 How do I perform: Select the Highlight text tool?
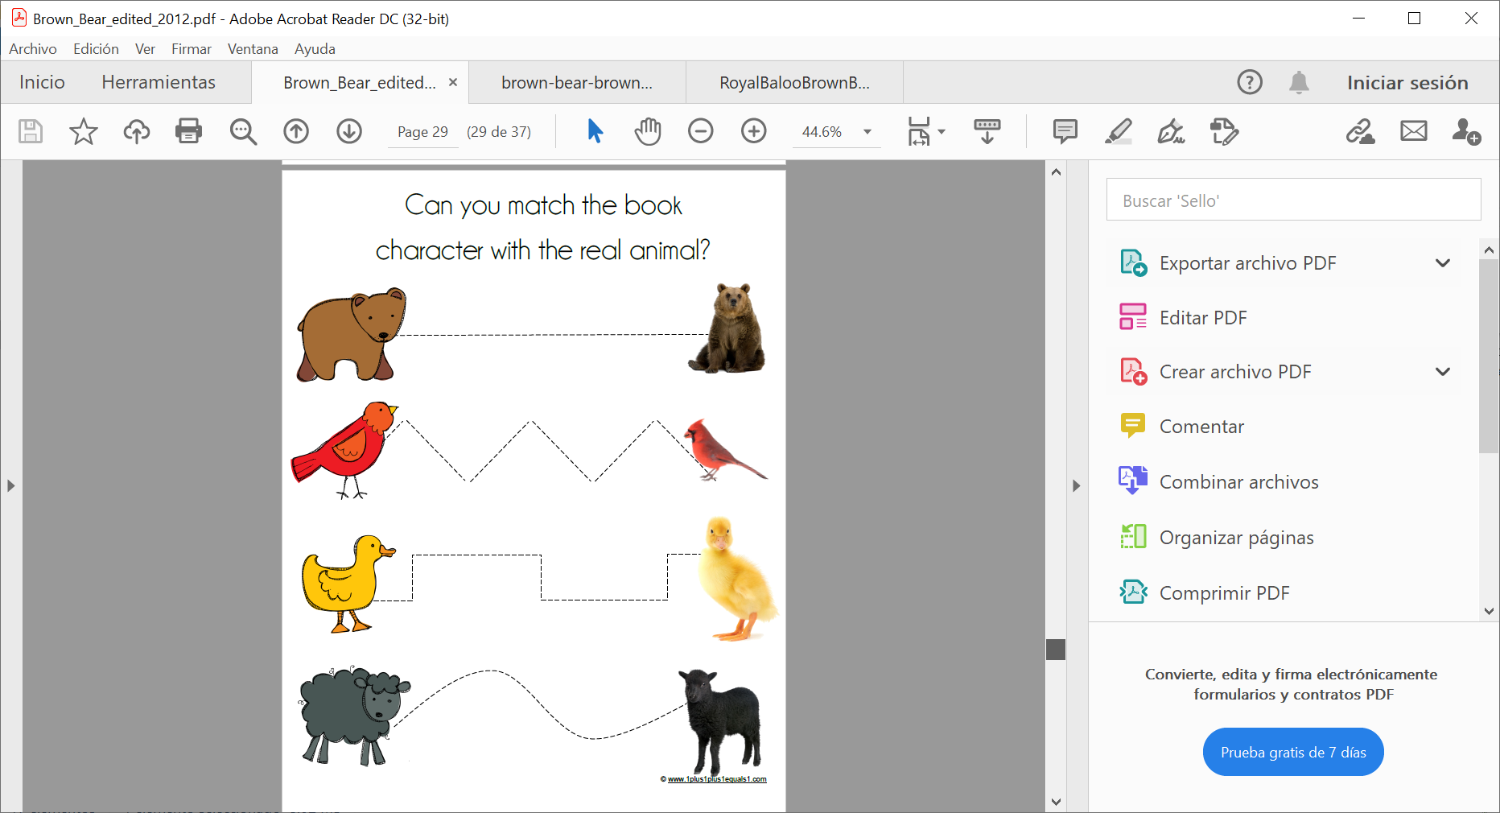[x=1118, y=131]
